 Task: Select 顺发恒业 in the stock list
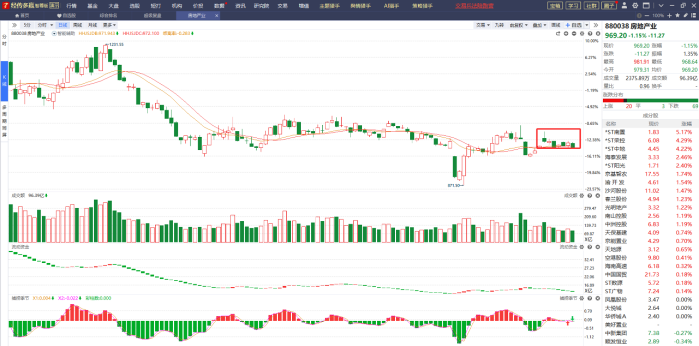coord(650,341)
